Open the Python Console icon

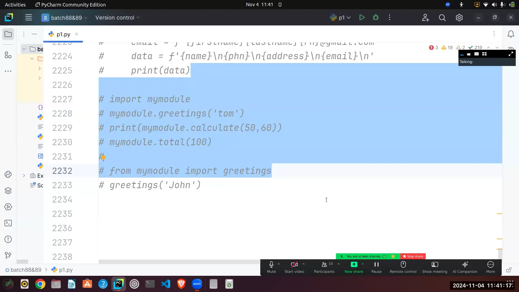pos(8,174)
